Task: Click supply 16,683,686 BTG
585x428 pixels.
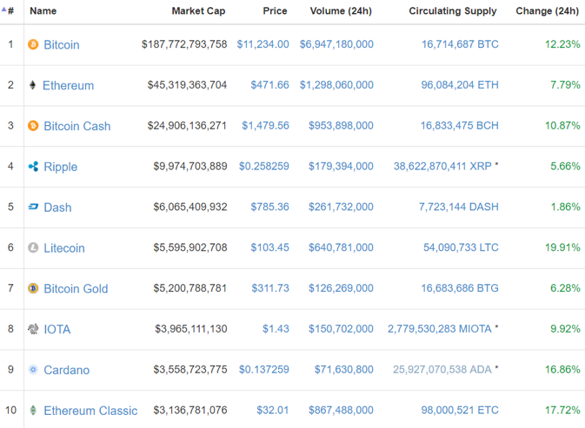Action: click(460, 288)
